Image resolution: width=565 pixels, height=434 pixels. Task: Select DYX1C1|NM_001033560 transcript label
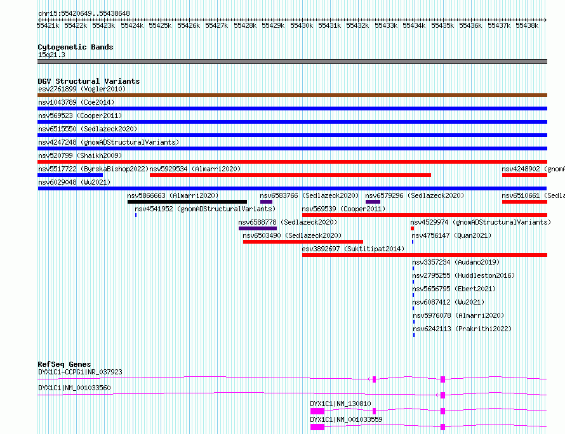tap(74, 388)
